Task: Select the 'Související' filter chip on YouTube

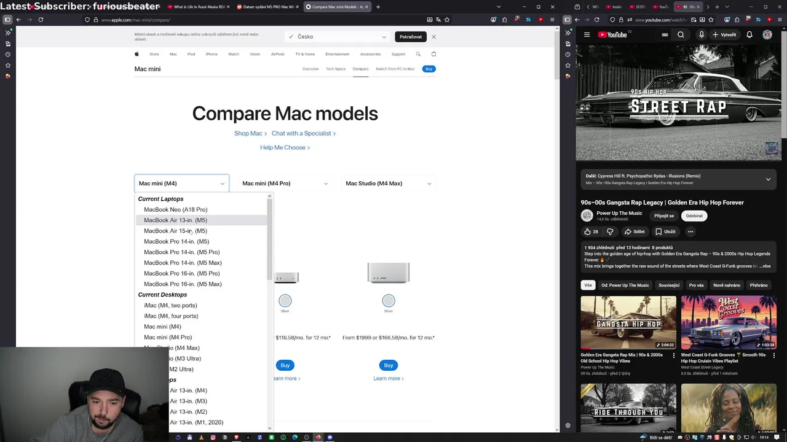Action: pos(669,285)
